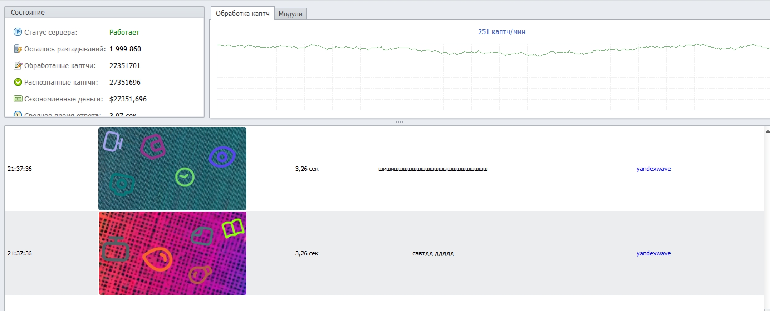Click the pink captcha image thumbnail
The height and width of the screenshot is (311, 770).
tap(172, 253)
